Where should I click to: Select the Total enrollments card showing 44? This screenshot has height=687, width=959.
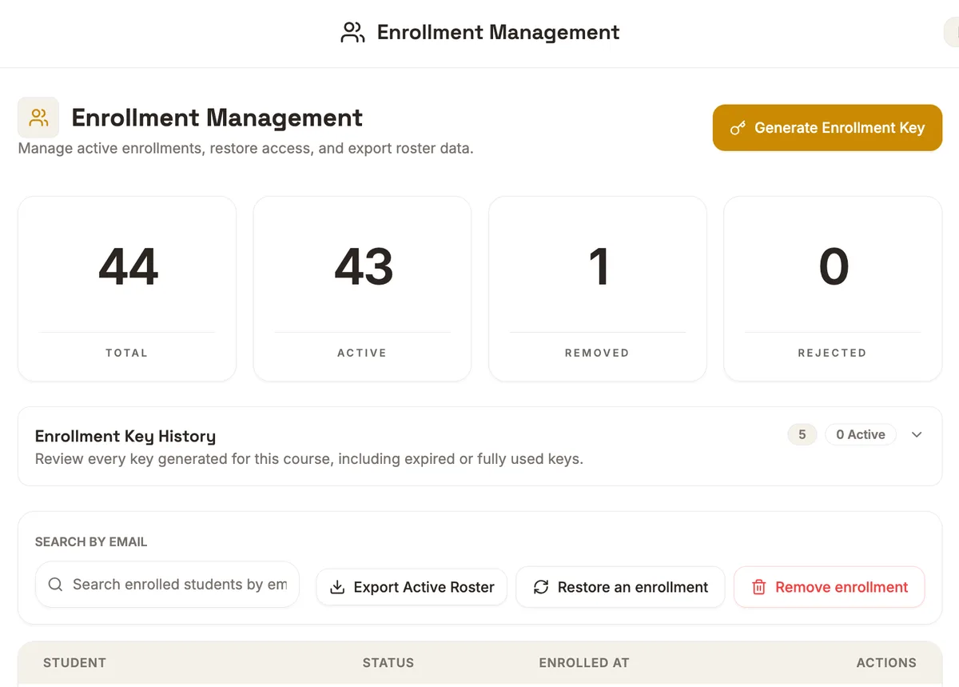coord(127,289)
